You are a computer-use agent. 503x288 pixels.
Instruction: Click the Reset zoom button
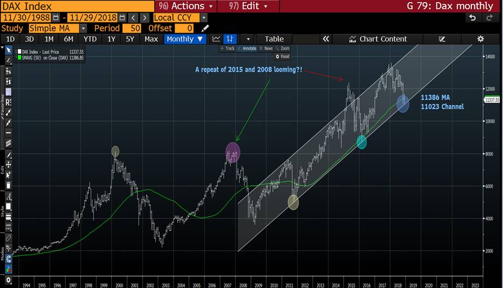(x=282, y=56)
